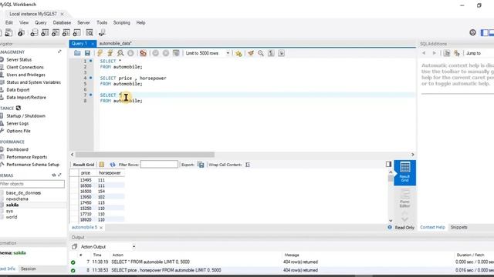
Task: Close the Local instance MySQL57 tab
Action: [62, 14]
